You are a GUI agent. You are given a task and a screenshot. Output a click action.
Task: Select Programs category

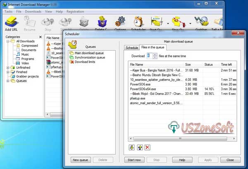[x=25, y=59]
